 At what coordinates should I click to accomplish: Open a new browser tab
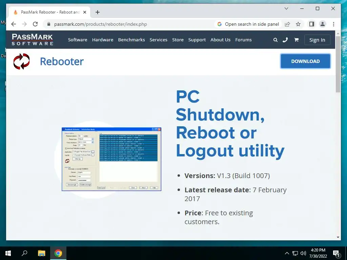pyautogui.click(x=98, y=12)
